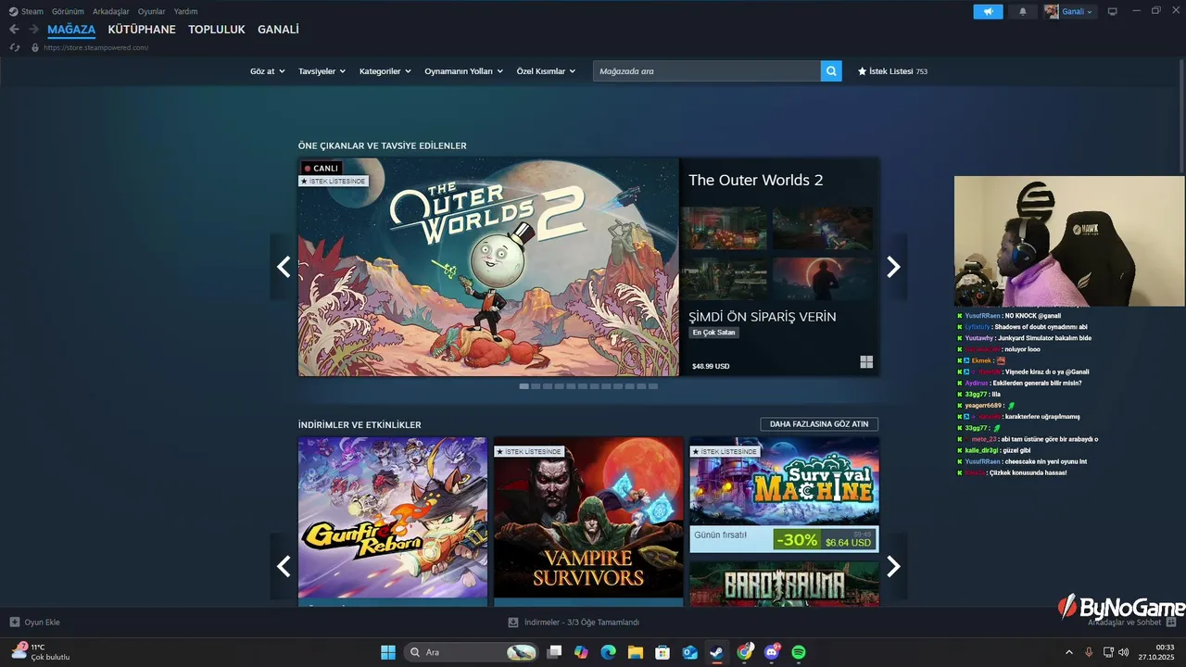Open the notifications bell

[1023, 11]
